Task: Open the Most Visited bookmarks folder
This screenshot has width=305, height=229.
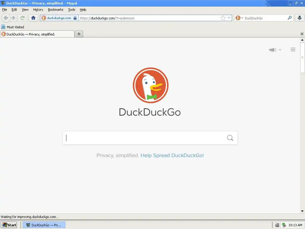Action: point(13,27)
